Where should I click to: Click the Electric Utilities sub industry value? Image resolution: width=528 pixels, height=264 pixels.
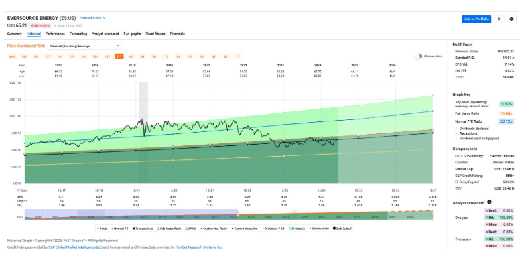coord(502,156)
